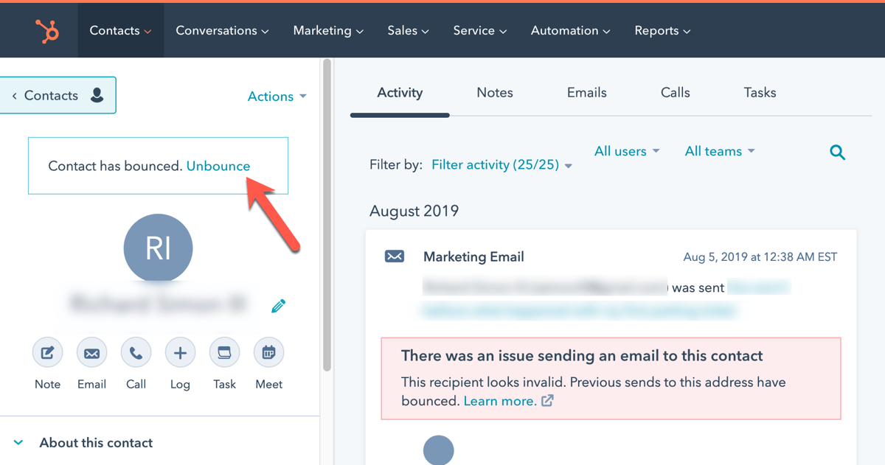
Task: Collapse the About this contact section
Action: [18, 442]
